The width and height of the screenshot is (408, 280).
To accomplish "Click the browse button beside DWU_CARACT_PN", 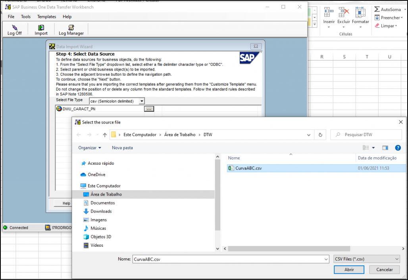I will coord(148,109).
